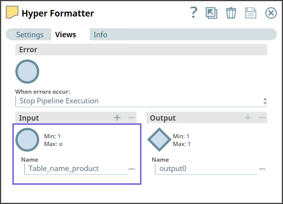Click the output0 name field
Image resolution: width=283 pixels, height=204 pixels.
point(206,169)
